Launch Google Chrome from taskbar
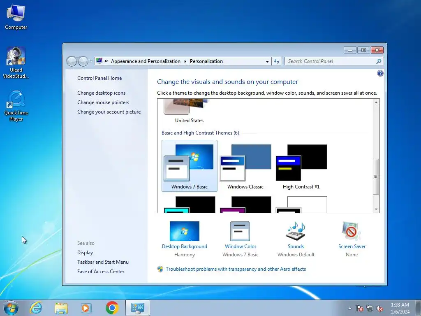The height and width of the screenshot is (316, 421). (112, 308)
